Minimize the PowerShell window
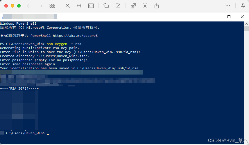This screenshot has width=249, height=145. (x=216, y=17)
